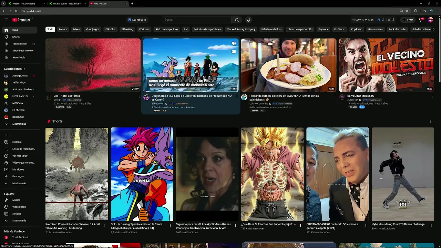The image size is (441, 248).
Task: Open Mis vídeos in sidebar
Action: pyautogui.click(x=19, y=169)
